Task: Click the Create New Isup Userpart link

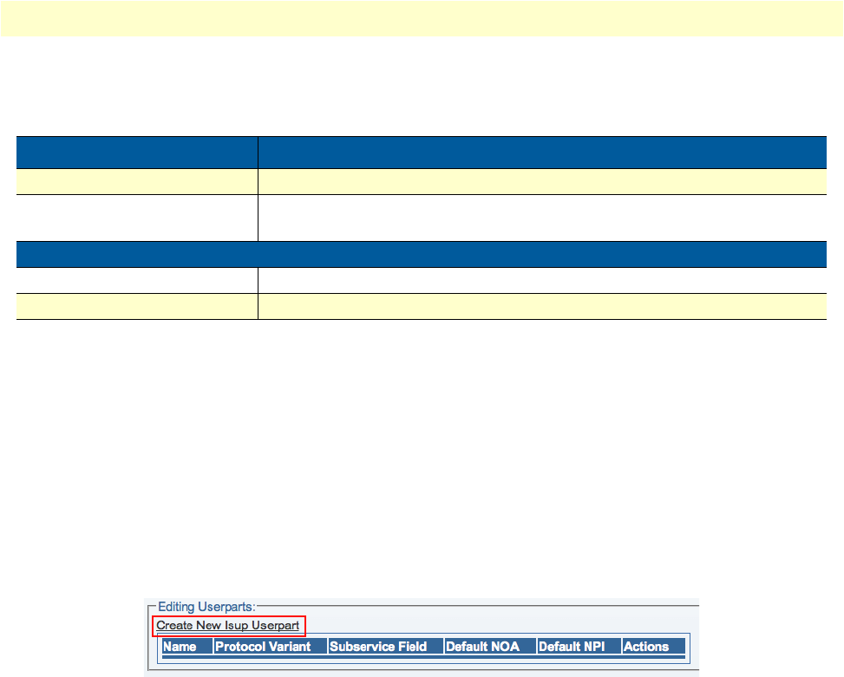Action: click(227, 625)
